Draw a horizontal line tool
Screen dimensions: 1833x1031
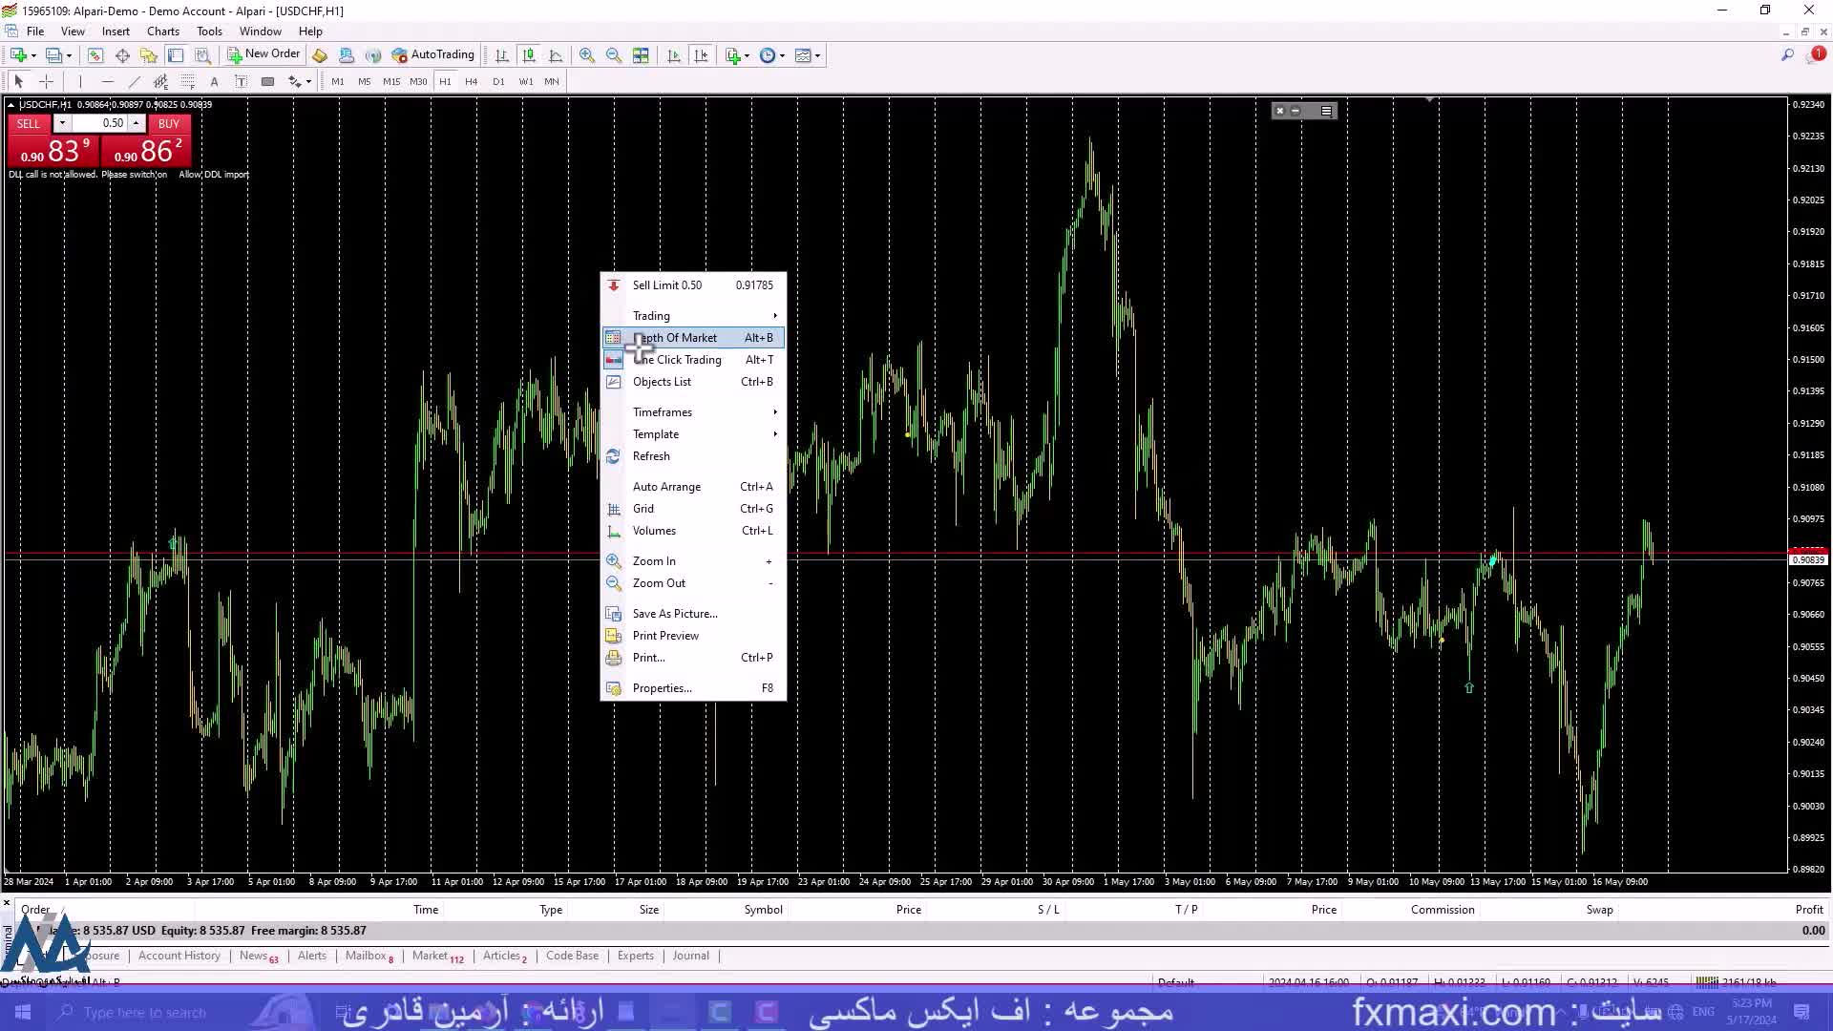click(x=107, y=81)
